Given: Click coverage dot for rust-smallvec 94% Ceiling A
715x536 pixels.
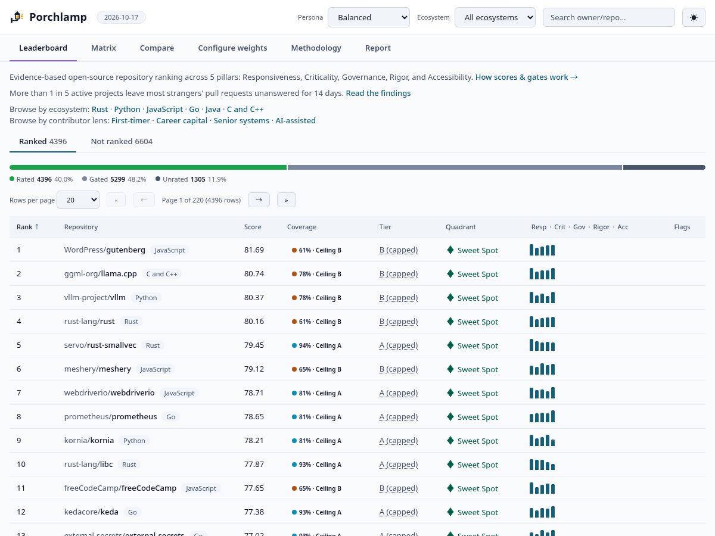Looking at the screenshot, I should pyautogui.click(x=294, y=345).
